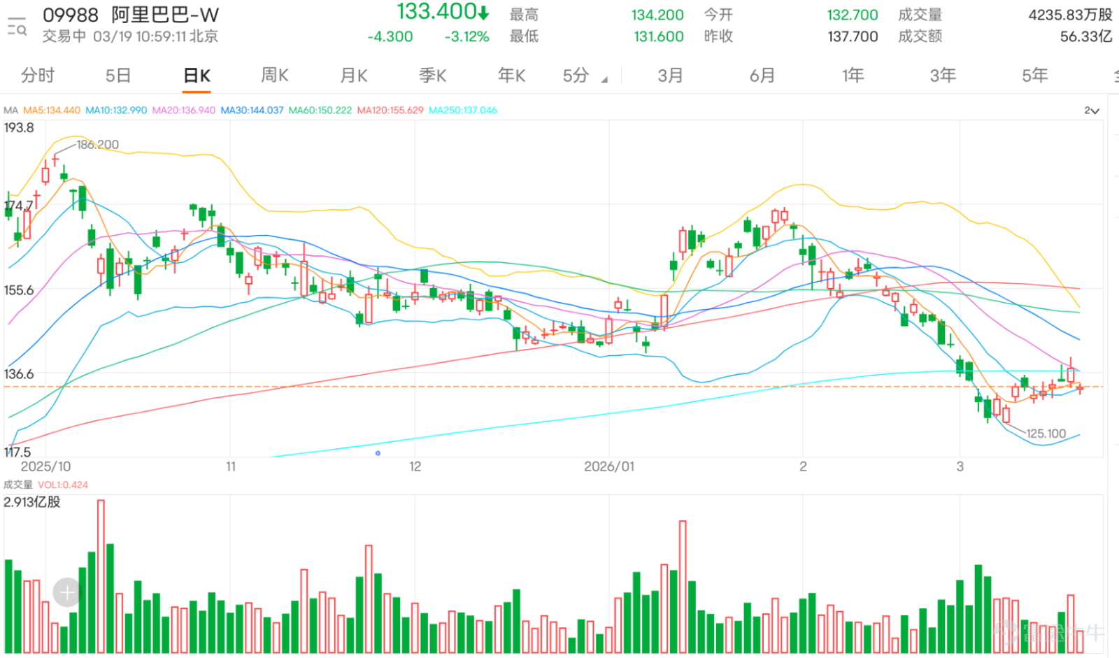
Task: Click the 最高 value 134.200
Action: (657, 15)
